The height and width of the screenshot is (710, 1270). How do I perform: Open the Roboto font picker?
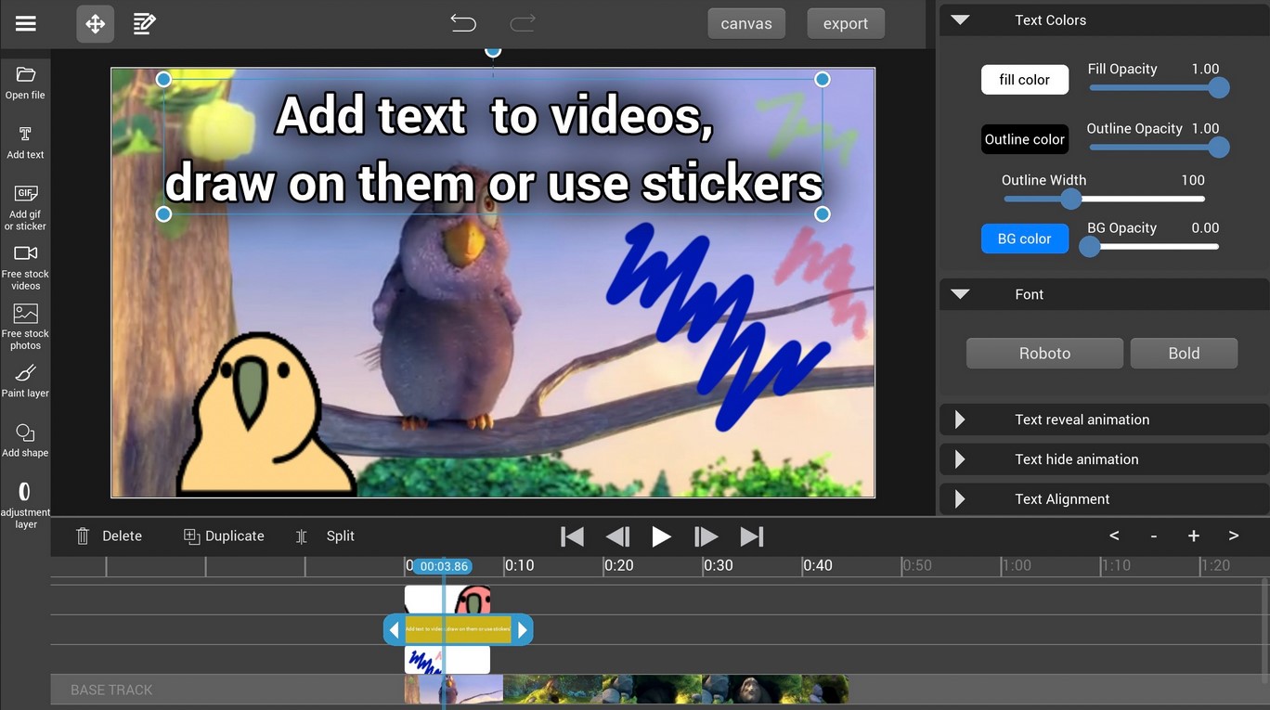1044,353
